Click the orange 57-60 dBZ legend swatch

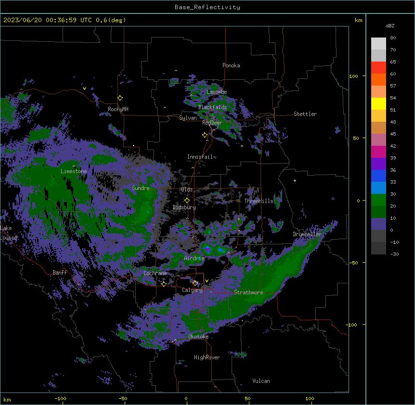[378, 80]
